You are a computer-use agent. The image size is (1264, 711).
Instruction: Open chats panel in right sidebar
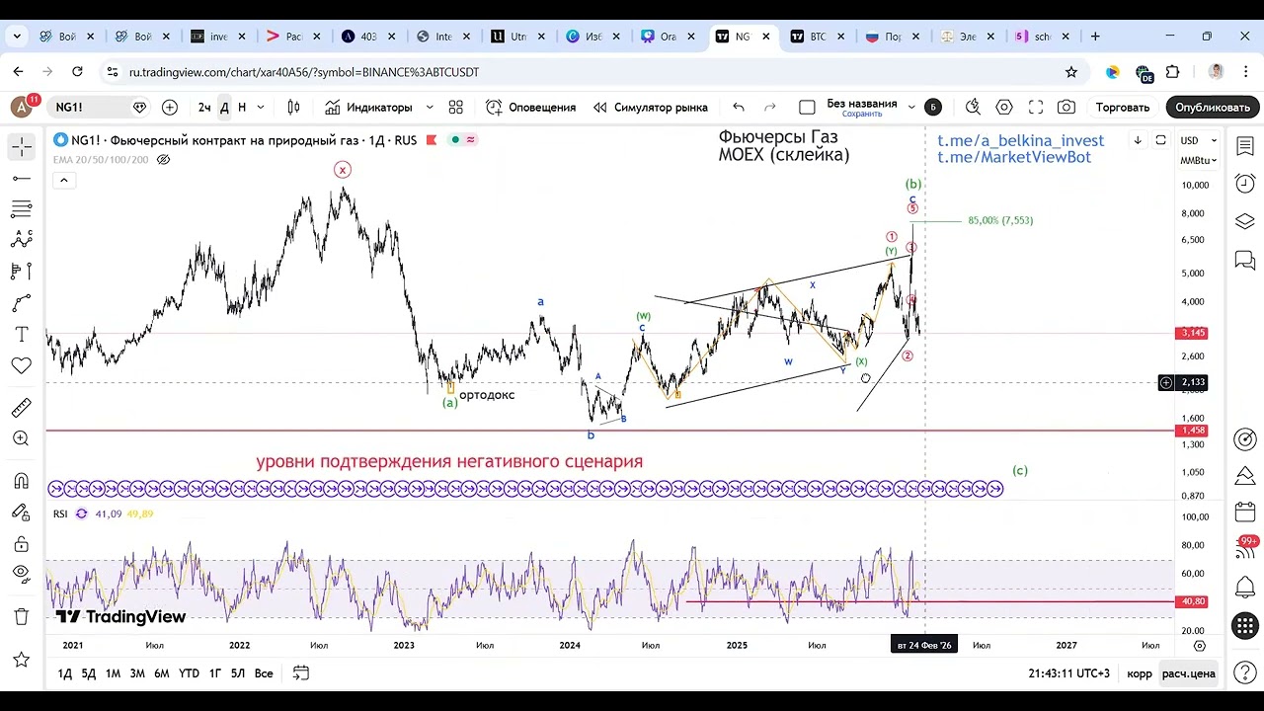click(1245, 260)
